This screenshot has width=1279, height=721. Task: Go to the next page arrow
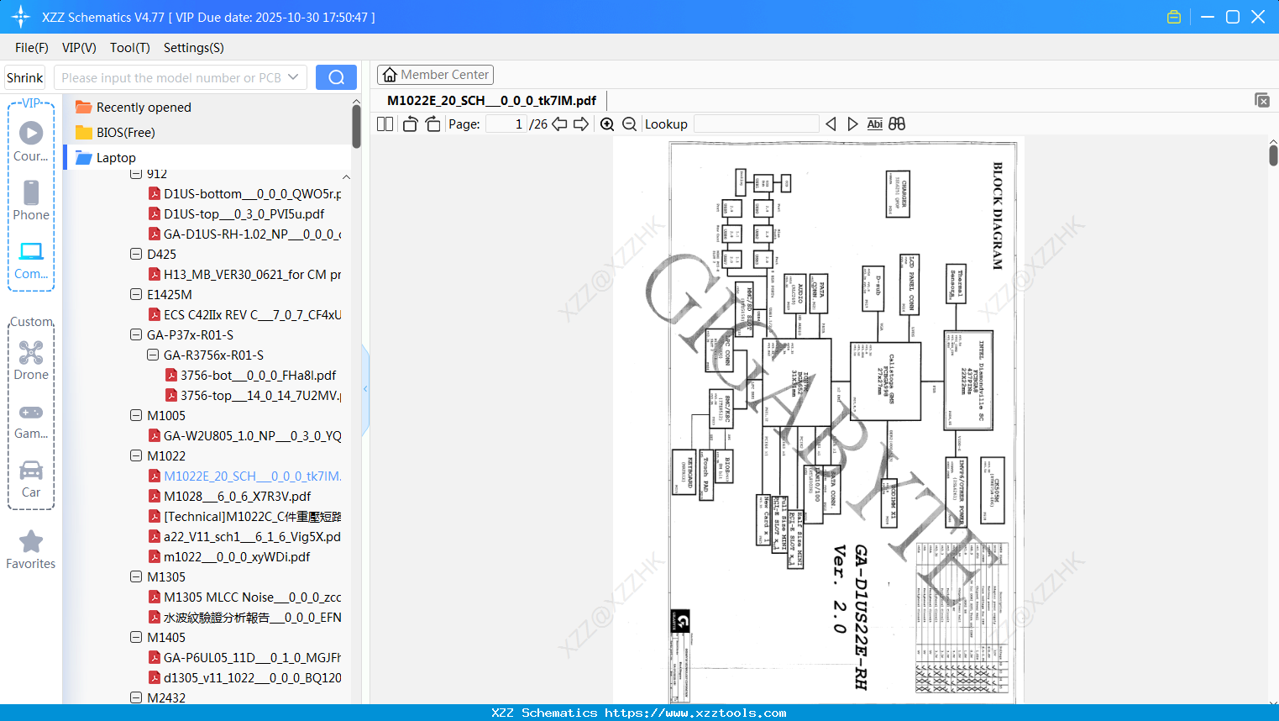581,124
